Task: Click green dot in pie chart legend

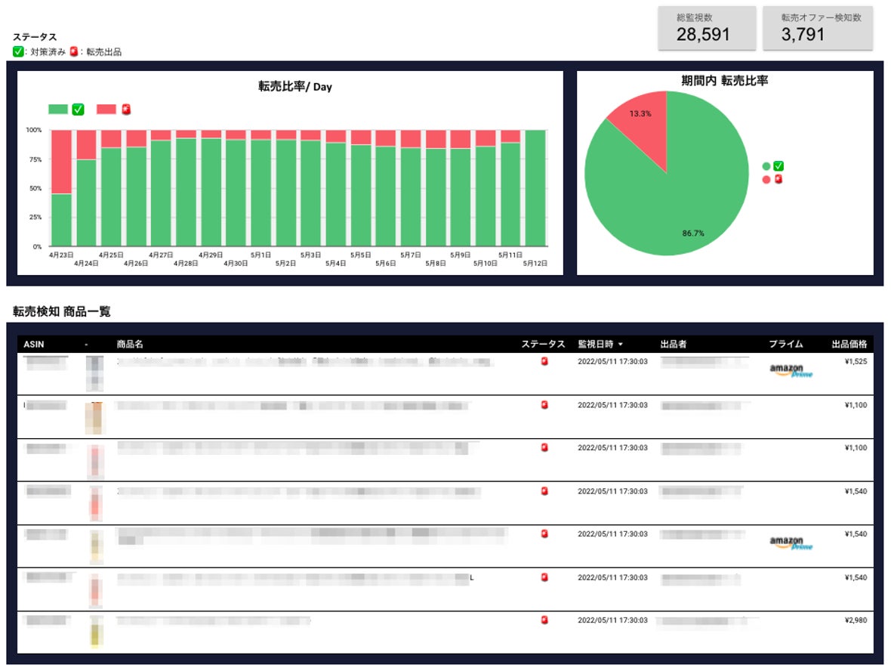Action: 766,166
